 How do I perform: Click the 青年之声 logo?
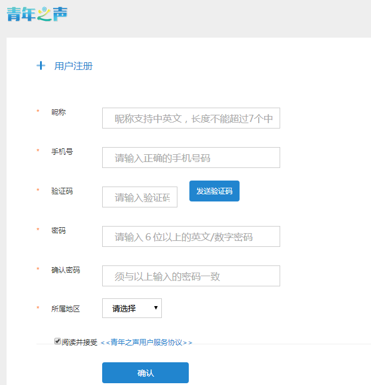[x=37, y=14]
